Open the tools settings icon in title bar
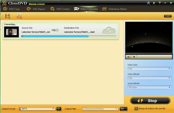The image size is (174, 113). (148, 3)
